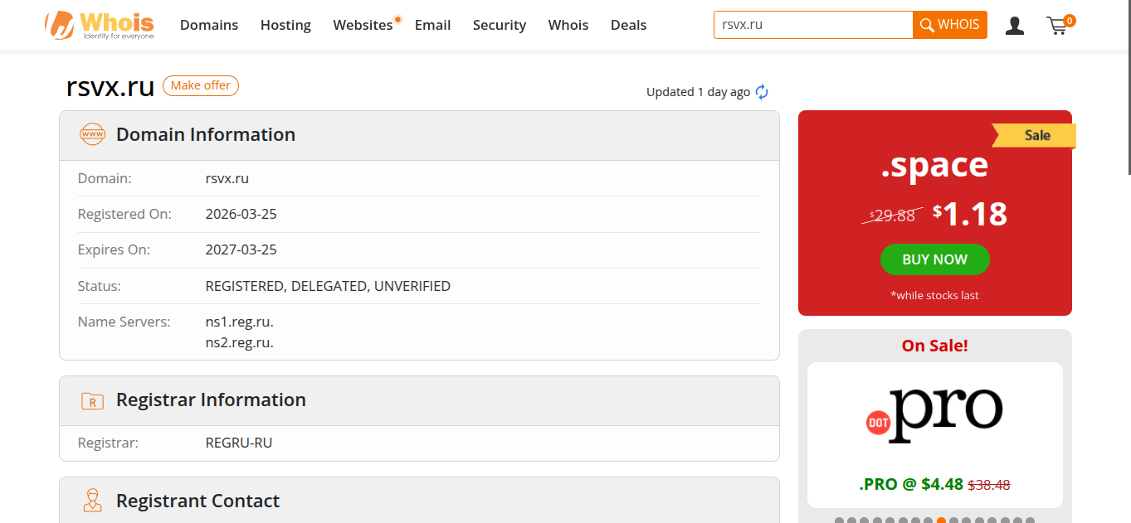Image resolution: width=1131 pixels, height=523 pixels.
Task: Click the .space sale heading
Action: click(934, 165)
